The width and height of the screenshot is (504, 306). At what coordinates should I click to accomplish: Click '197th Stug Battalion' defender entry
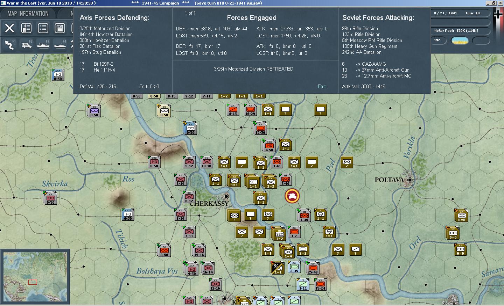tap(100, 52)
